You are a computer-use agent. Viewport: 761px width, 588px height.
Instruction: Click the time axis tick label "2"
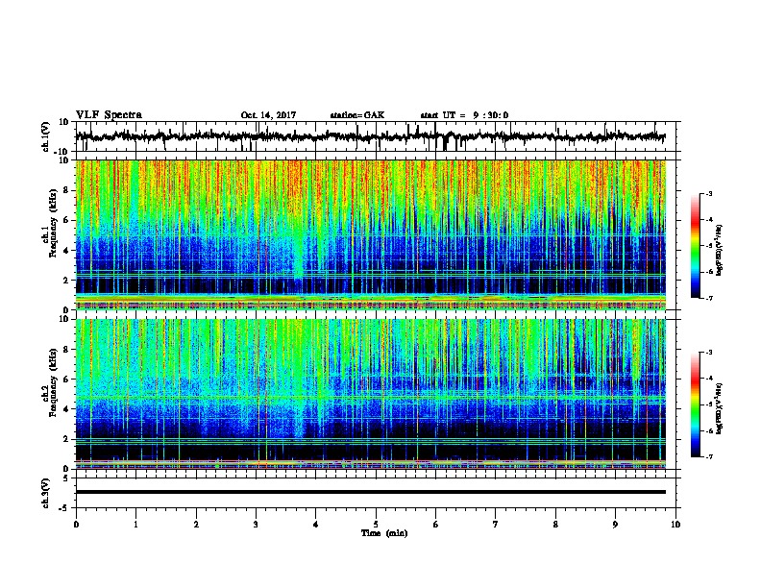click(196, 525)
